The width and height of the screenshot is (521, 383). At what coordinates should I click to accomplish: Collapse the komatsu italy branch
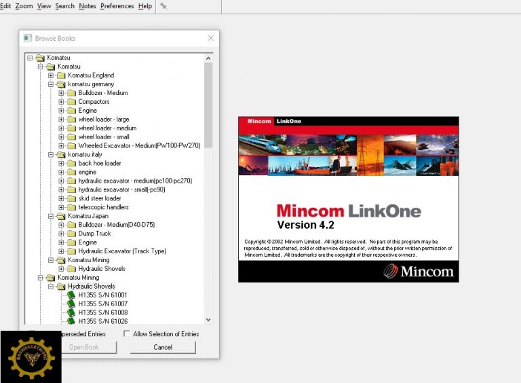click(51, 155)
